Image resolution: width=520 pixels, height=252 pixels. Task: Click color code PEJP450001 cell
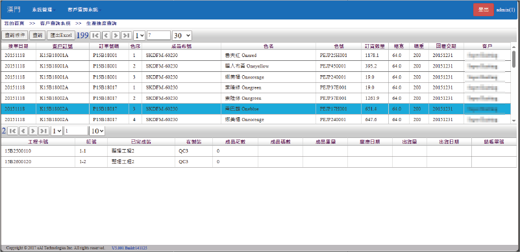click(339, 66)
